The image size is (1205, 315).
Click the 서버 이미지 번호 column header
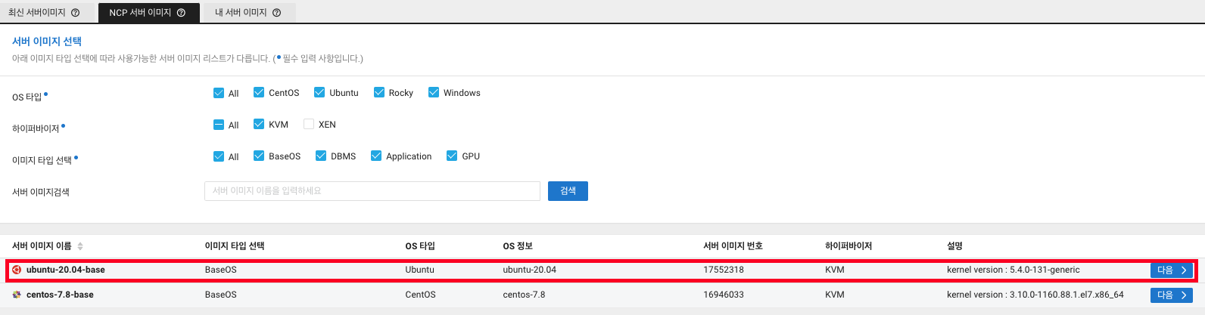pos(733,246)
